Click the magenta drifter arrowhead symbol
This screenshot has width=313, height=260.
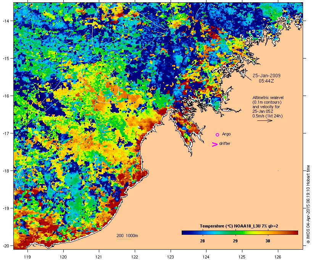[x=215, y=145]
